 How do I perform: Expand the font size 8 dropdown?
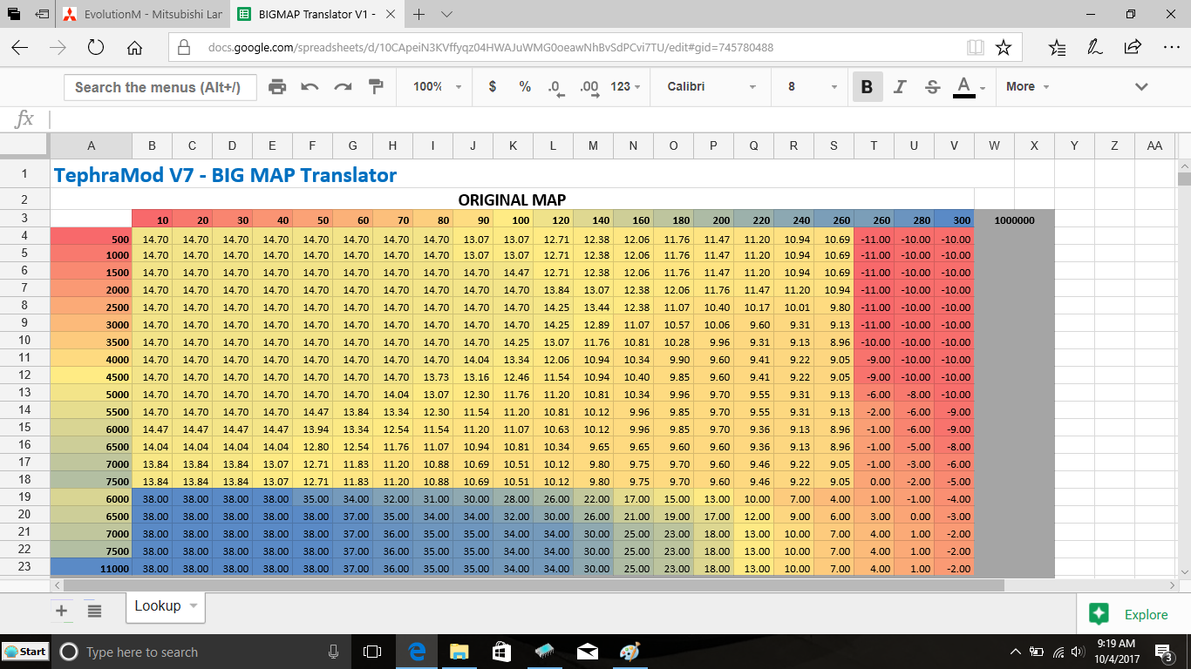(811, 86)
